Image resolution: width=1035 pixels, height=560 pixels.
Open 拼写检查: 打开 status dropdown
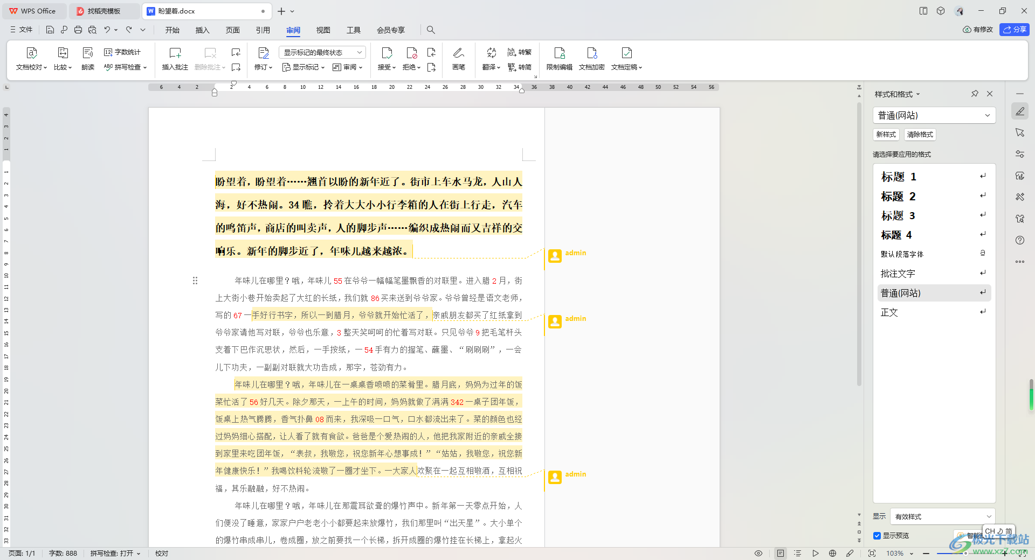point(115,553)
